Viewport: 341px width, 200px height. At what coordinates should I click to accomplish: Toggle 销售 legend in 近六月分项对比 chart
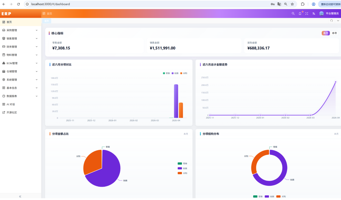pyautogui.click(x=175, y=73)
